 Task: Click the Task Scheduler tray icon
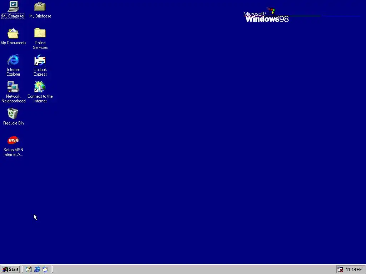(340, 270)
